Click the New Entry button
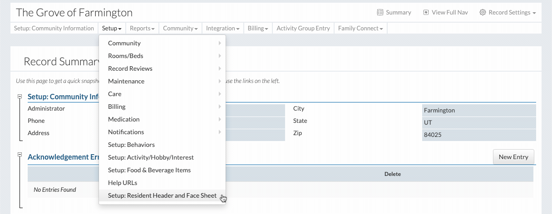The image size is (552, 214). [x=513, y=157]
